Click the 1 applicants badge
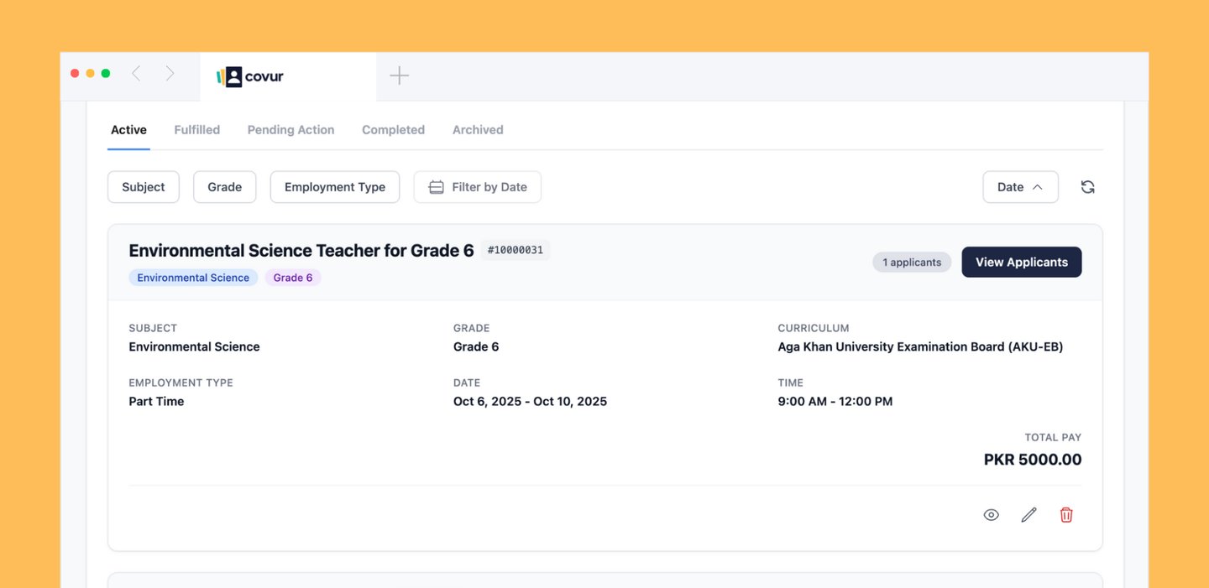This screenshot has width=1209, height=588. pos(912,263)
